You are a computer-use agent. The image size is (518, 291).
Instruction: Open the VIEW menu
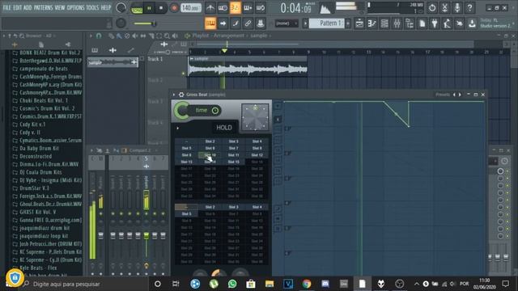pos(59,7)
